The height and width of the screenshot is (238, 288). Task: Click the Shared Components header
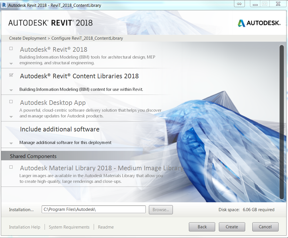(33, 156)
